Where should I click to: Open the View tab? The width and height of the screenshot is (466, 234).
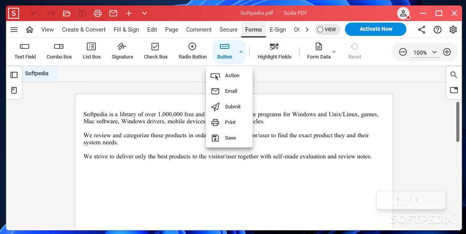47,30
